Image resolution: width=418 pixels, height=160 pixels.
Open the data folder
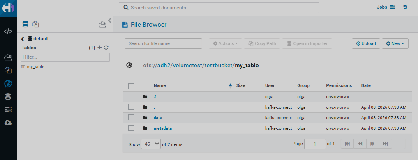(x=158, y=117)
